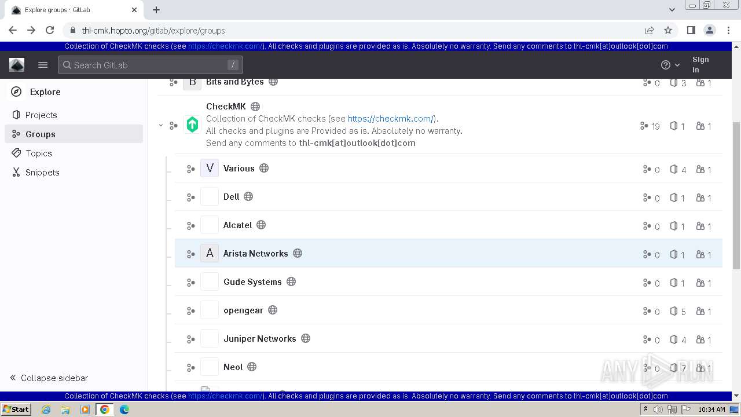Open the Explore groups browser tab
Image resolution: width=741 pixels, height=417 pixels.
(x=74, y=10)
